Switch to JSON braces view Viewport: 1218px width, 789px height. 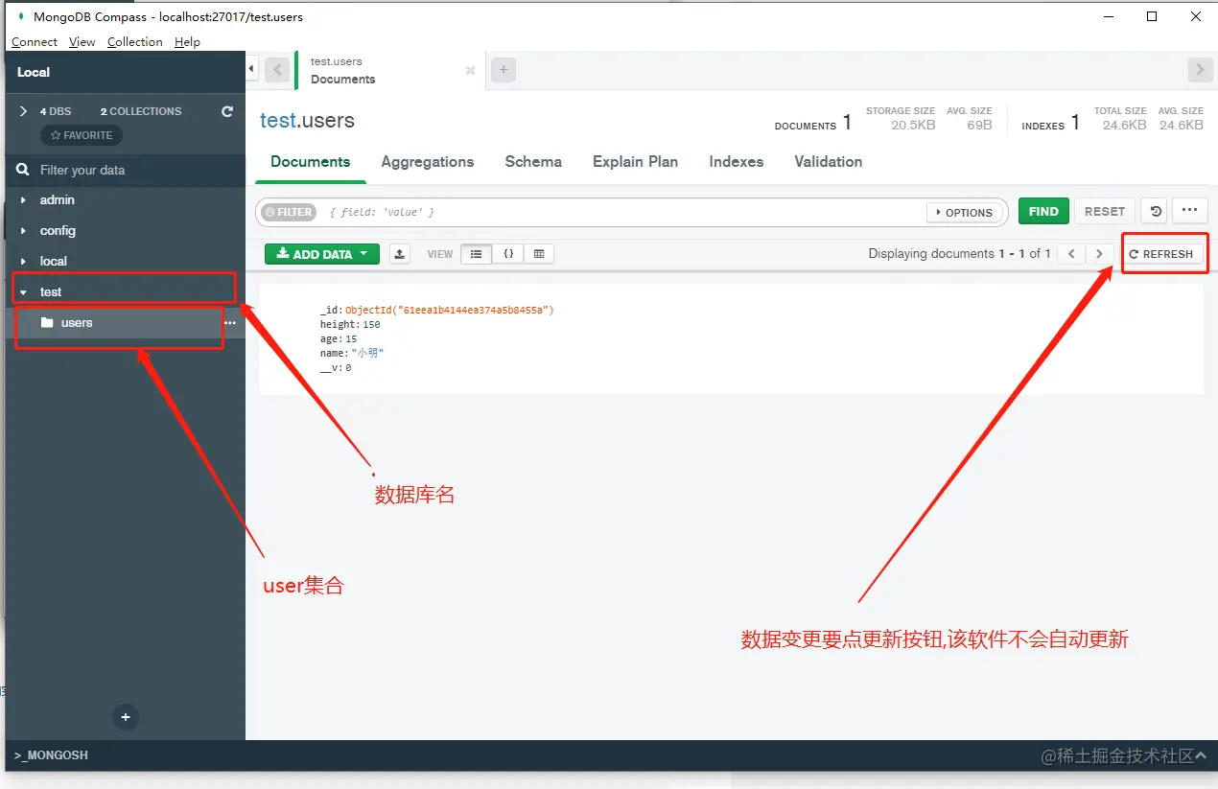(x=508, y=254)
